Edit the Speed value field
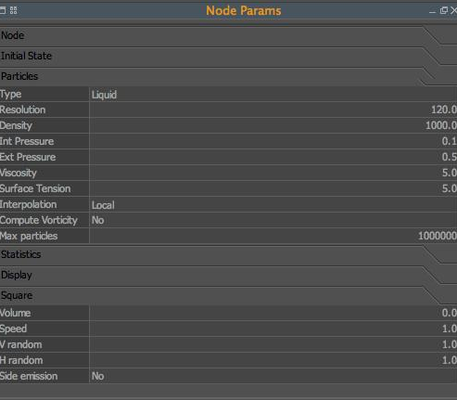The width and height of the screenshot is (457, 400). point(273,329)
